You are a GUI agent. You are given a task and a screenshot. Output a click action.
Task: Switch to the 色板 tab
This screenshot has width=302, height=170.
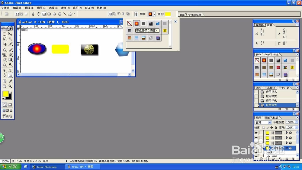coord(267,55)
